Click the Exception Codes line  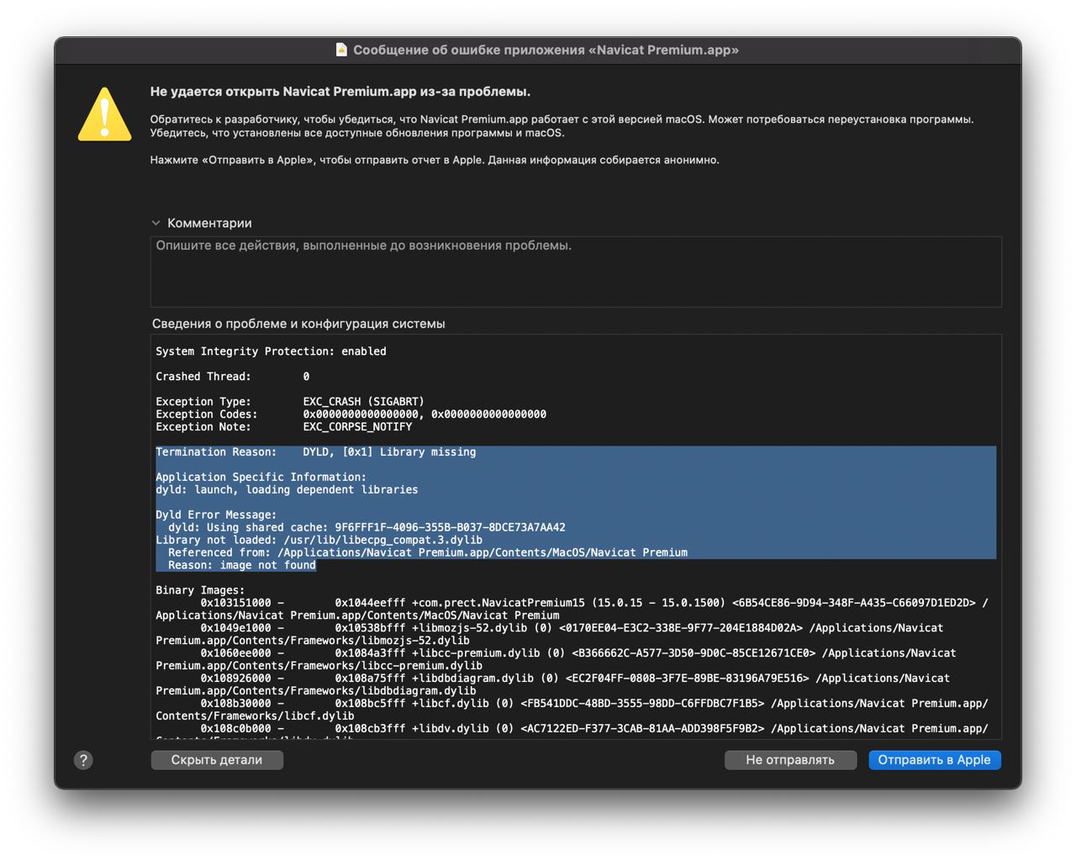351,415
